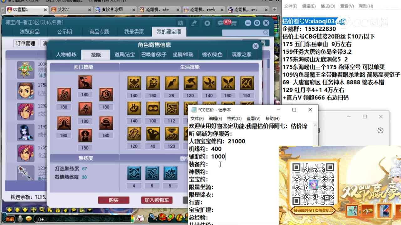Click the hammer life skill icon valued 120

pos(190,83)
